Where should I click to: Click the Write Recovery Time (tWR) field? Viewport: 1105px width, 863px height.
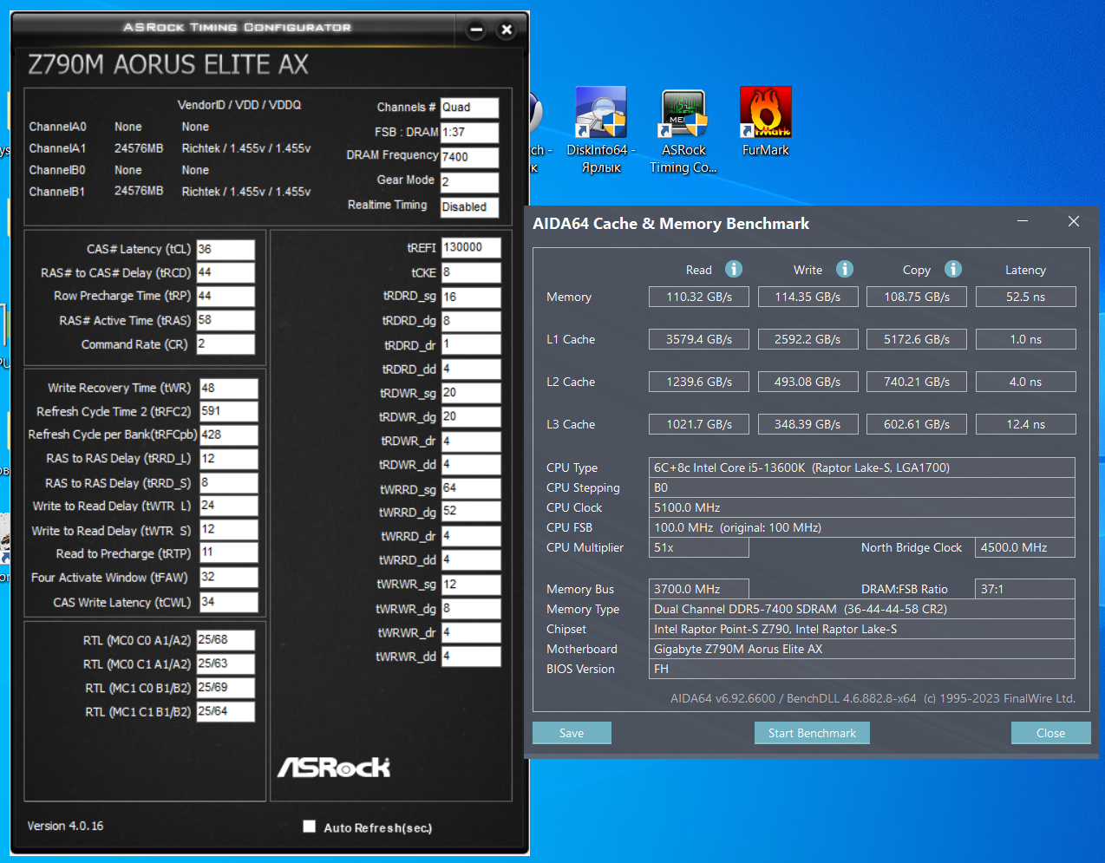coord(229,389)
